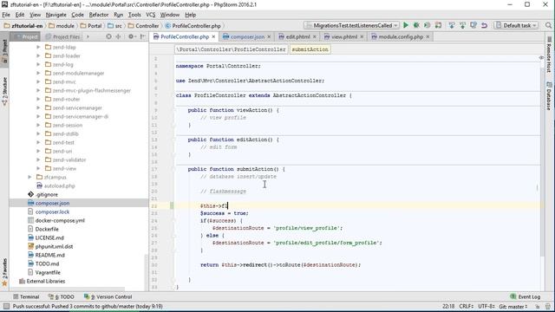The image size is (555, 312).
Task: Click Controller in navigation breadcrumb
Action: coord(143,25)
